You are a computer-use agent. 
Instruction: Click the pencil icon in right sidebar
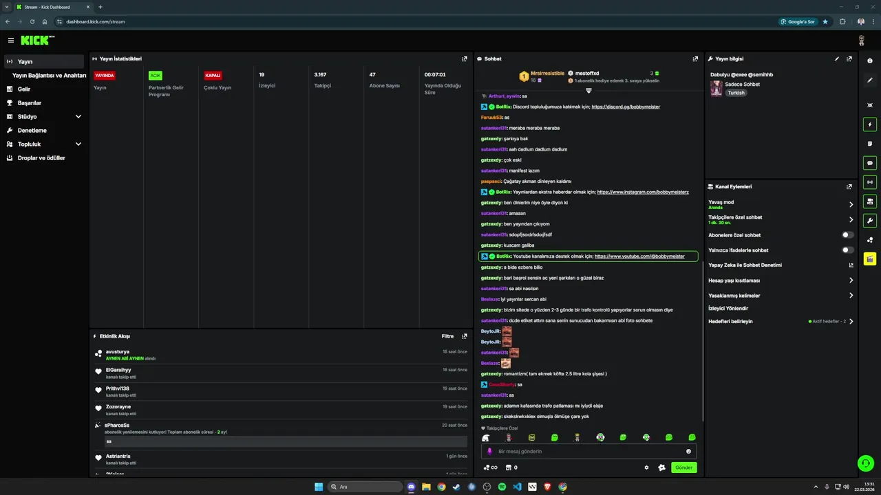(870, 80)
